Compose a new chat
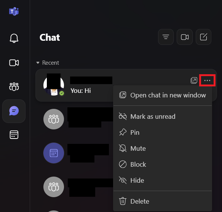Image resolution: width=222 pixels, height=212 pixels. tap(203, 37)
